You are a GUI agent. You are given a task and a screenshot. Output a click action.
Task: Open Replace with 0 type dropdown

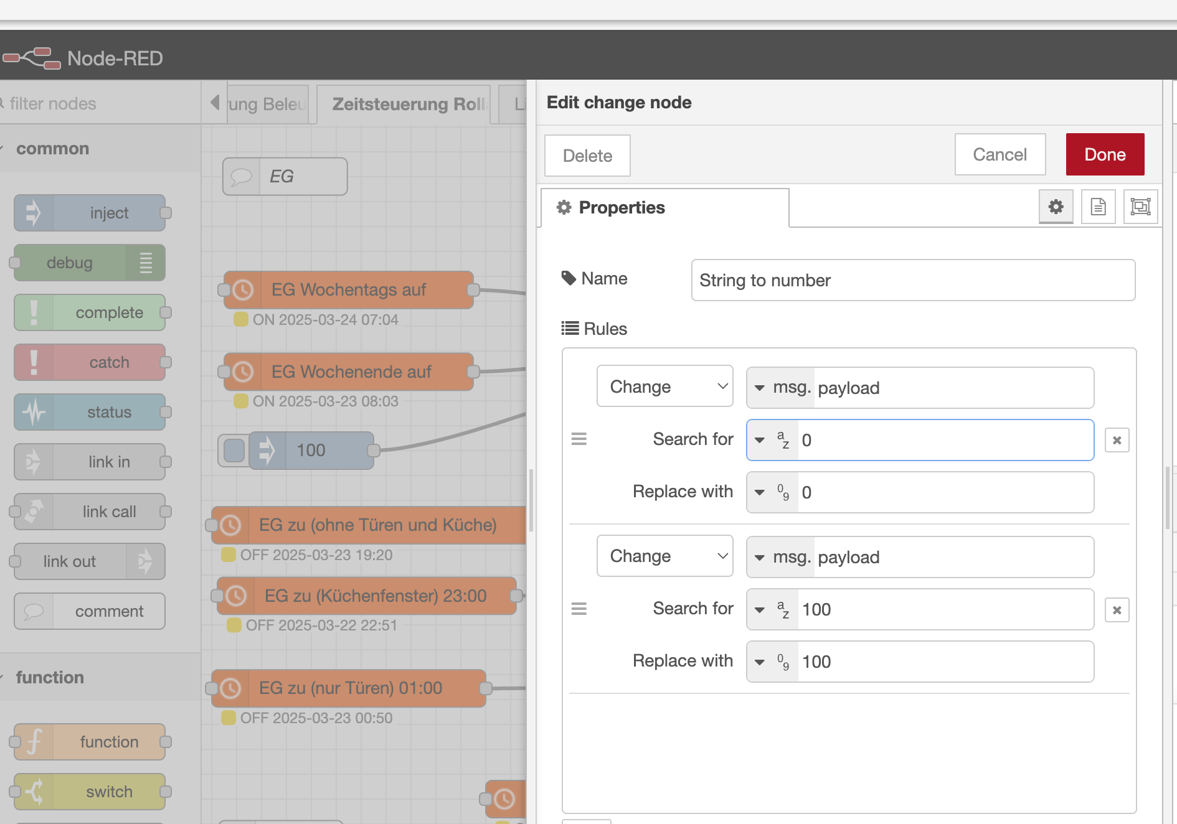tap(772, 492)
